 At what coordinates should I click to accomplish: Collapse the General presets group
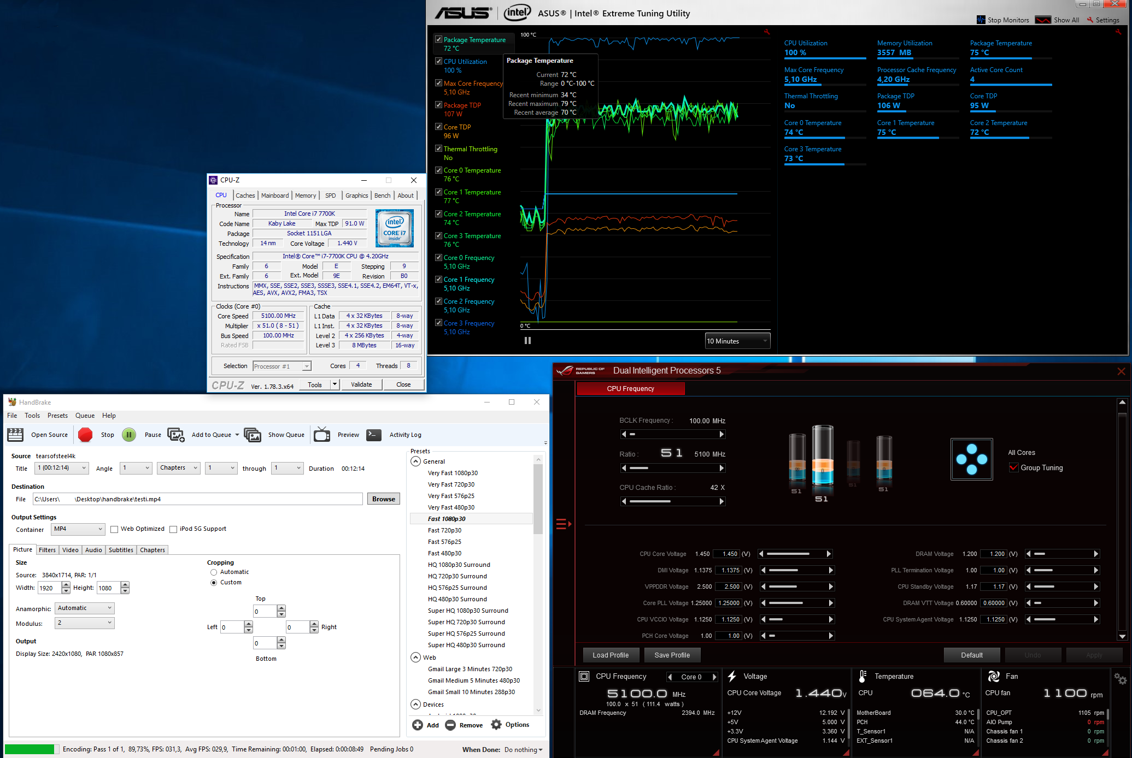pyautogui.click(x=416, y=461)
